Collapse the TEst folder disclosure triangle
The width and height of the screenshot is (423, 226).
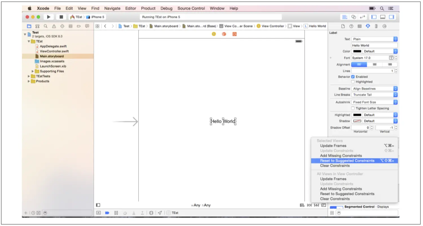click(x=29, y=41)
